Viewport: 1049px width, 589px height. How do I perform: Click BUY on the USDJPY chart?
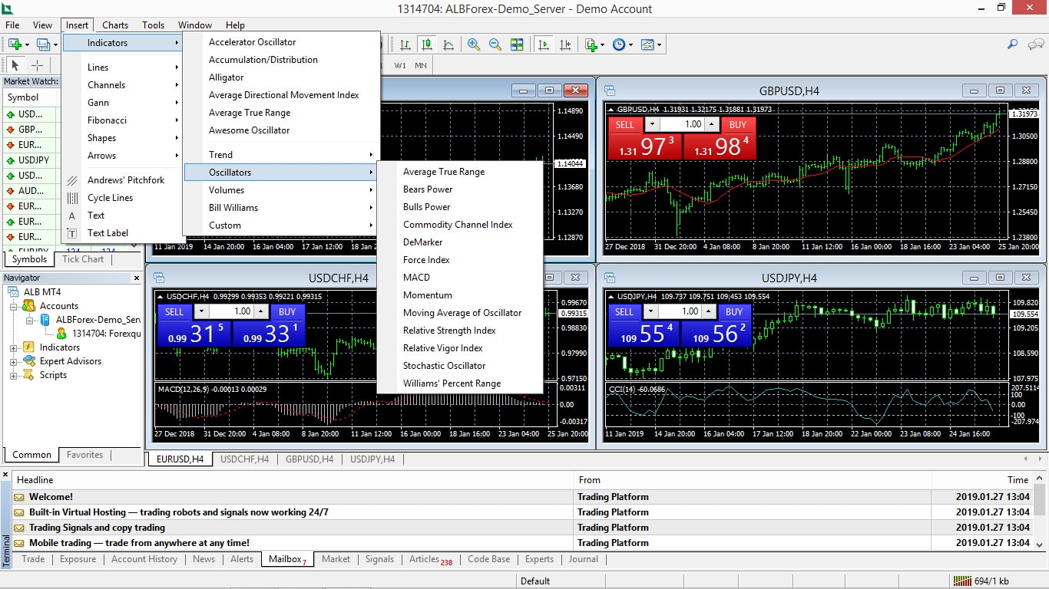pyautogui.click(x=734, y=311)
